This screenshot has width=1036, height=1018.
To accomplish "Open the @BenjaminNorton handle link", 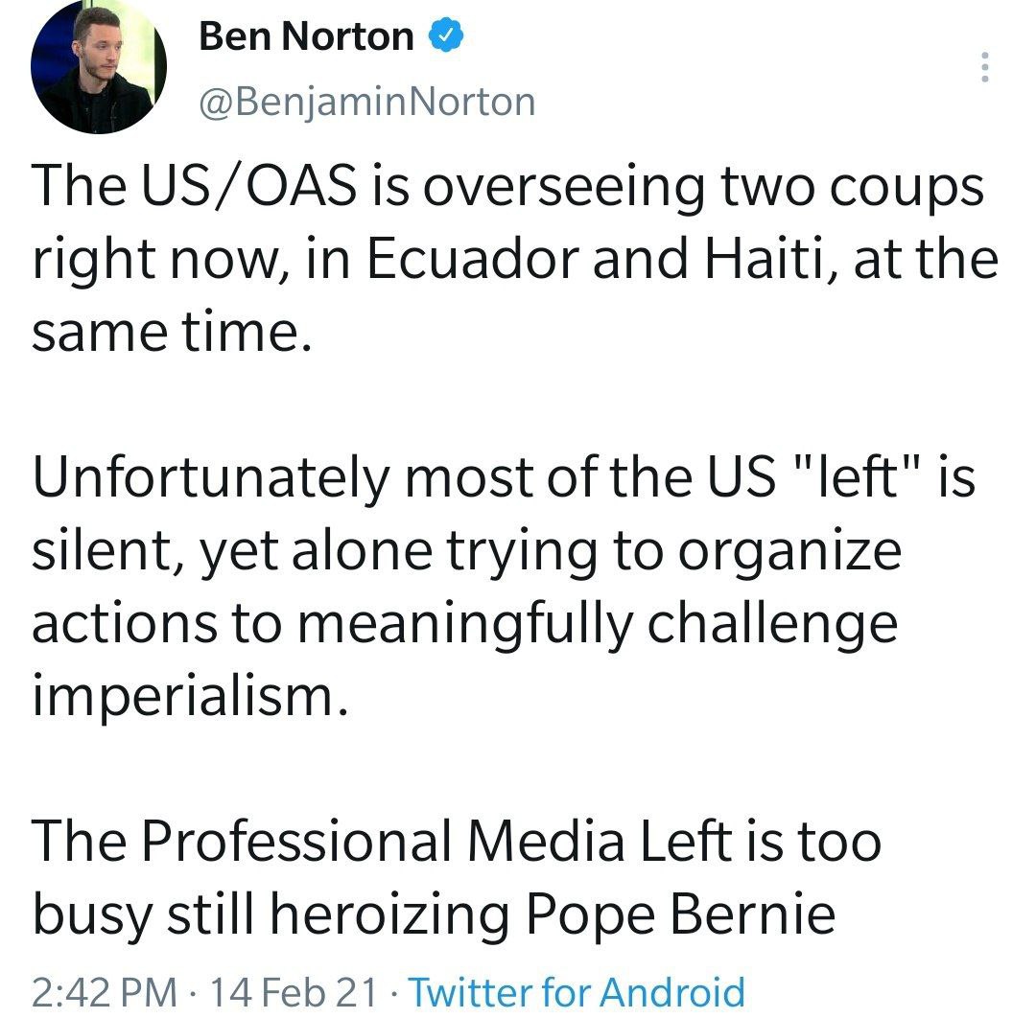I will click(366, 100).
